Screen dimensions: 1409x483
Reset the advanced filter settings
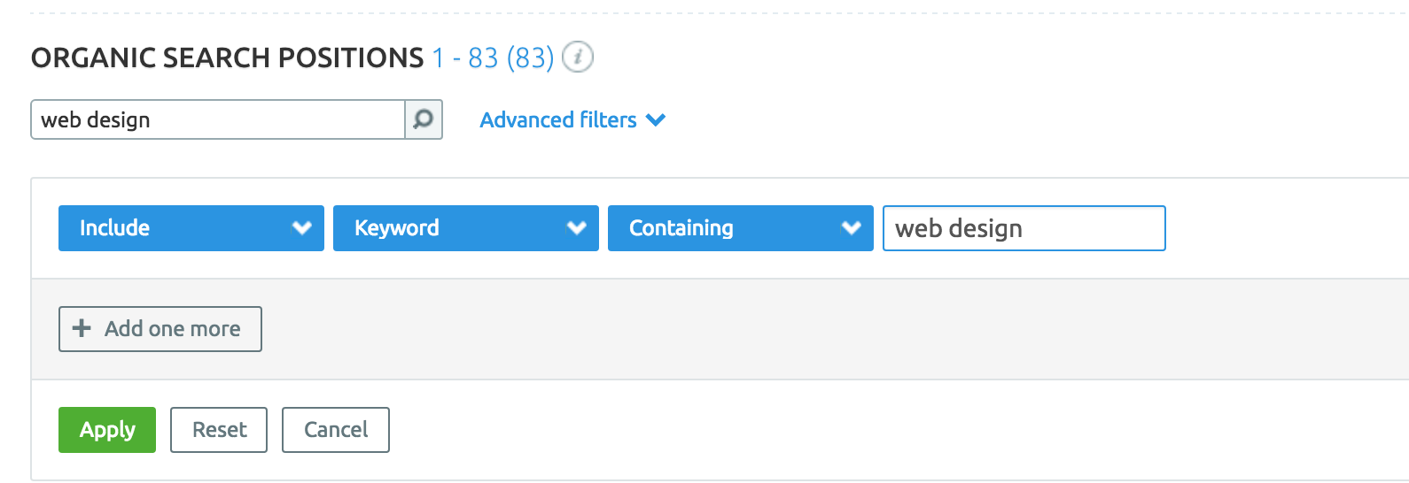[x=219, y=430]
